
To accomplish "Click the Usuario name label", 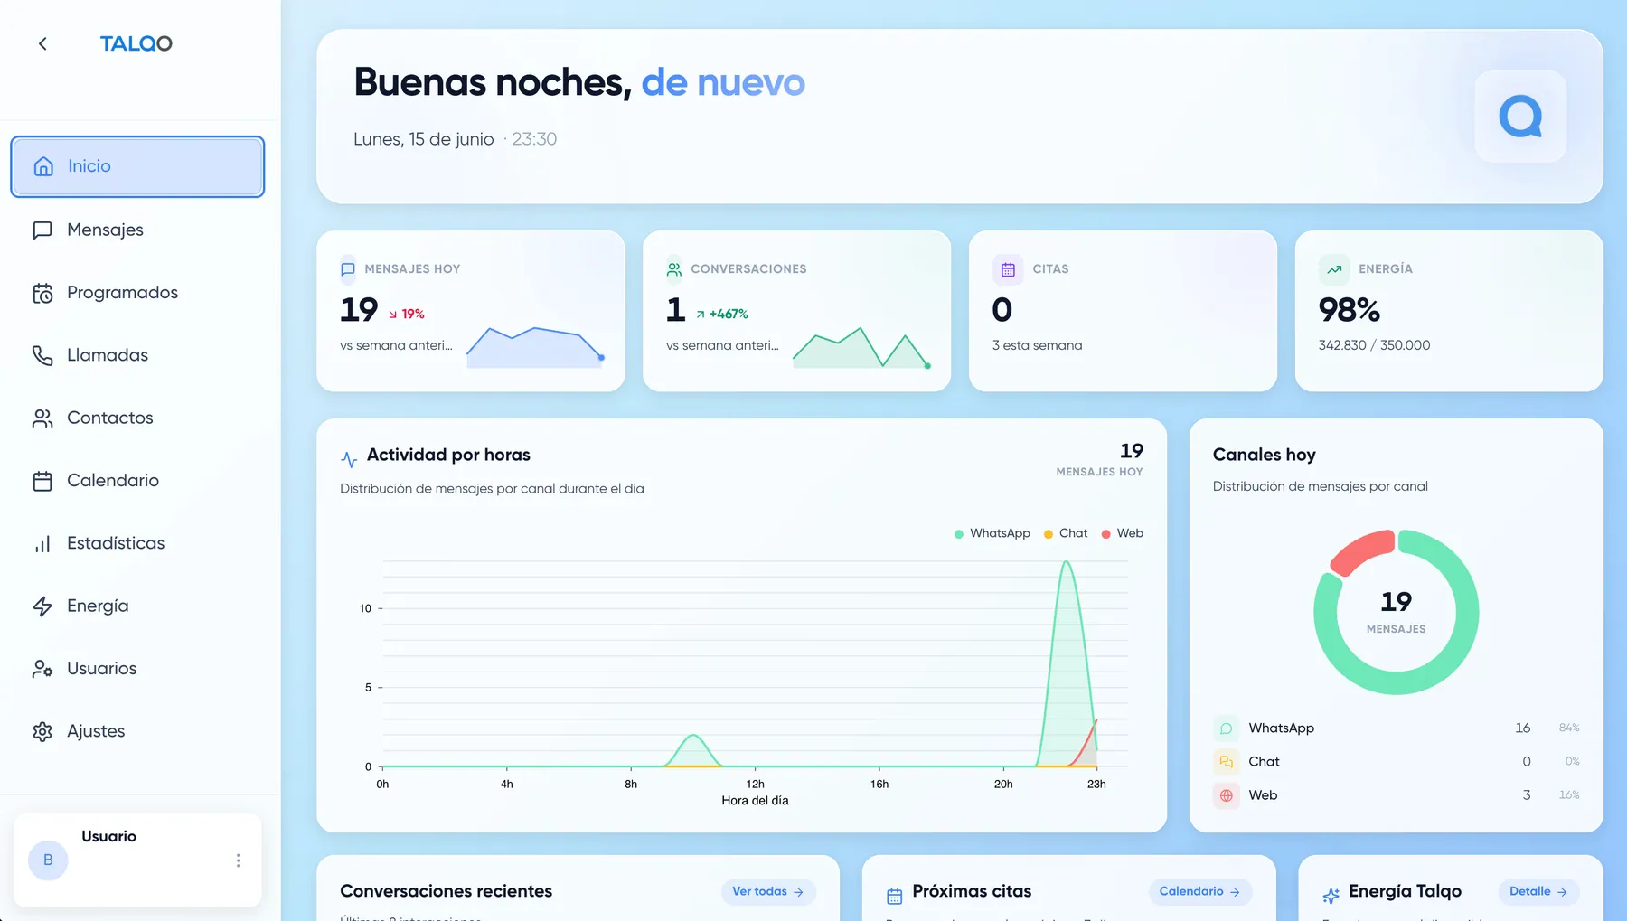I will coord(109,837).
